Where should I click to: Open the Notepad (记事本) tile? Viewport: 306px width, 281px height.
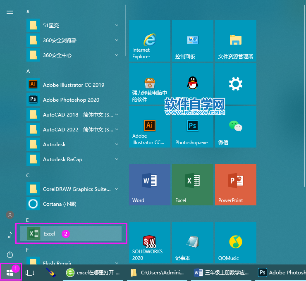pos(192,242)
